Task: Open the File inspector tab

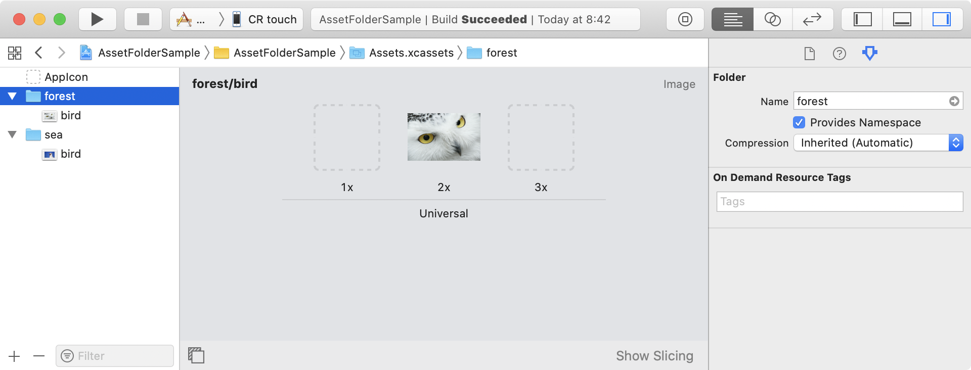Action: pos(809,53)
